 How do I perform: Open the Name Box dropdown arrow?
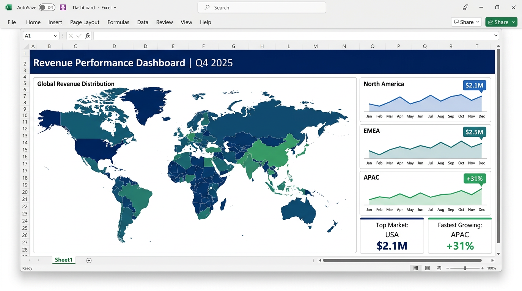click(x=55, y=36)
